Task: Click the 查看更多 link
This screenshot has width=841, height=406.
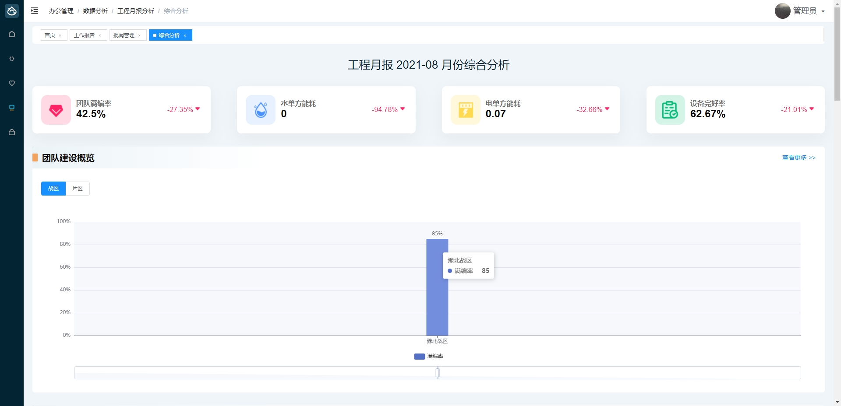Action: [799, 157]
